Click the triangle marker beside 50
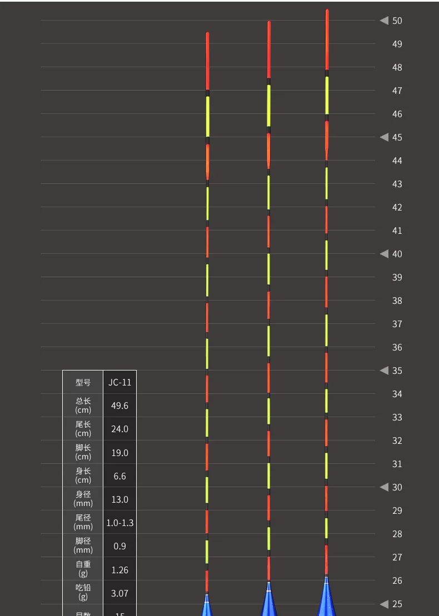 pyautogui.click(x=384, y=21)
